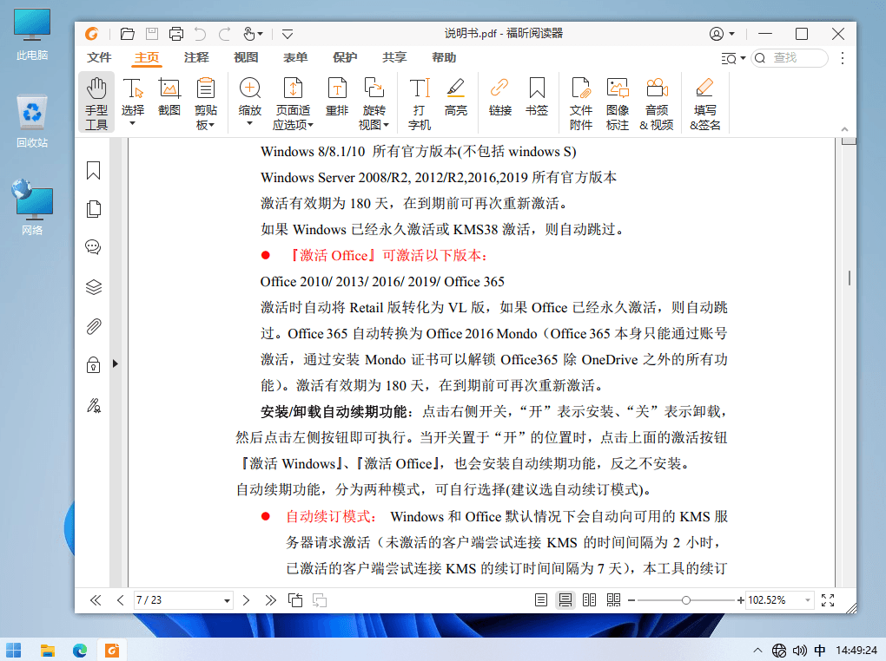
Task: Open the user account dropdown
Action: [731, 34]
